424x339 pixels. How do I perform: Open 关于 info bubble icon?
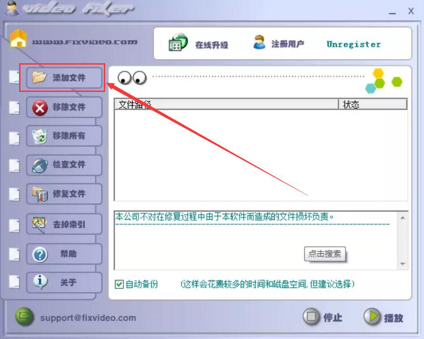[x=40, y=282]
